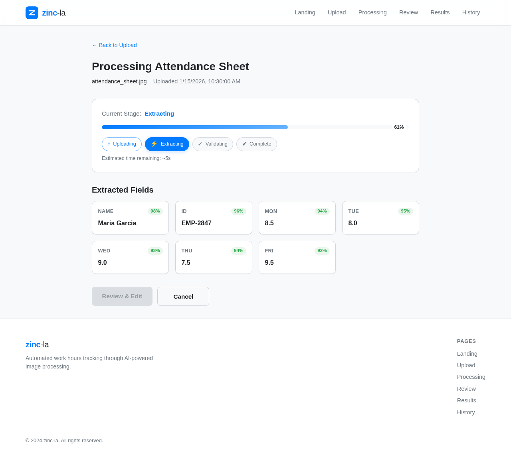Screen dimensions: 511x451
Task: Click the 92% confidence badge on FRI
Action: point(322,251)
